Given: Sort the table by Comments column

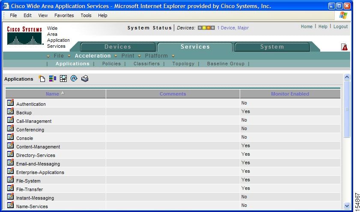Looking at the screenshot, I should click(173, 94).
